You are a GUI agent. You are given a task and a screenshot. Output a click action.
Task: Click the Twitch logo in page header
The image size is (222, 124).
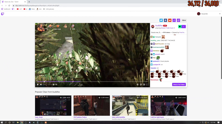point(2,14)
